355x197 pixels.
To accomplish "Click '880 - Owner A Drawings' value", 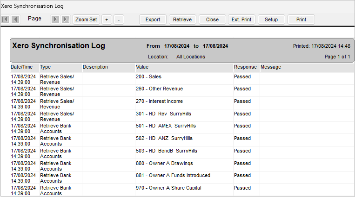I will [164, 163].
